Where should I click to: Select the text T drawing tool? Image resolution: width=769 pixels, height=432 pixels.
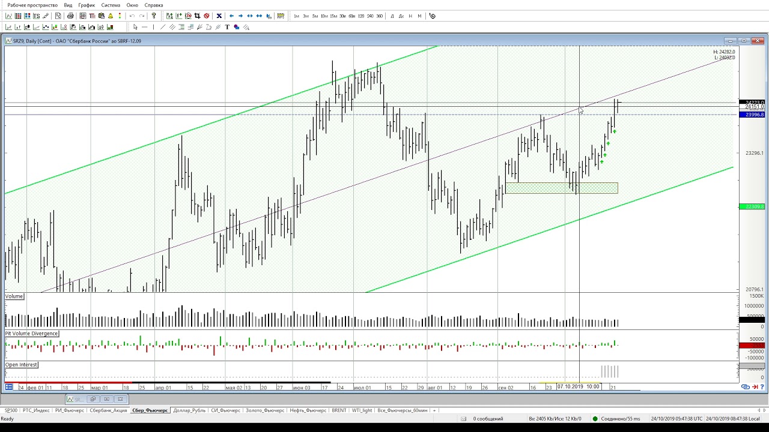(227, 27)
